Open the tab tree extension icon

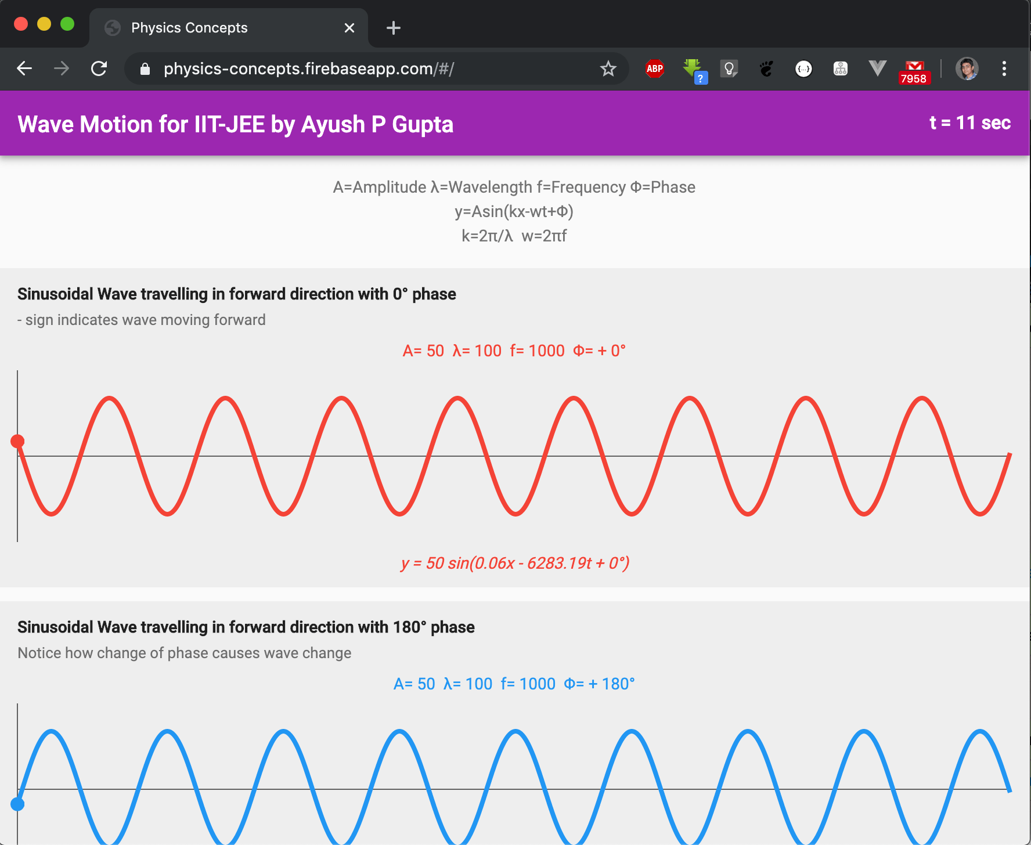(840, 68)
